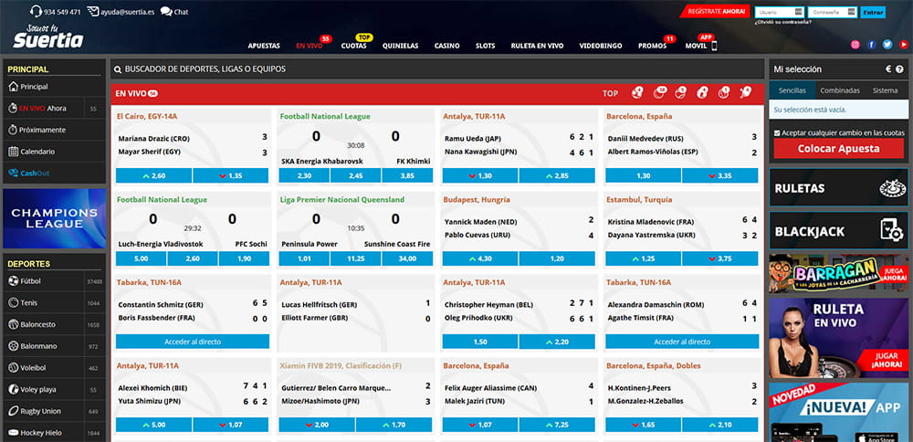Filter live events by football icon

[x=637, y=92]
